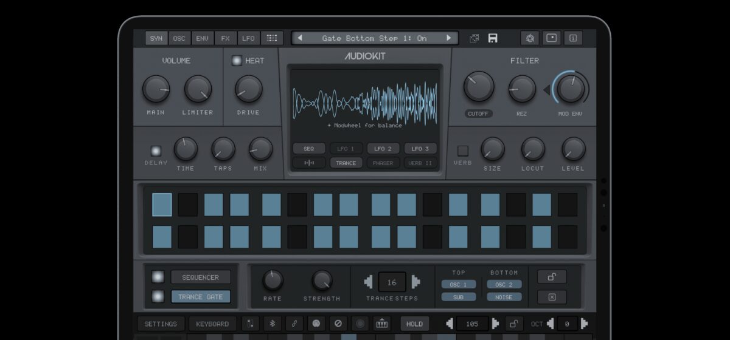Toggle the LED next to TRANCE GATE
Image resolution: width=730 pixels, height=340 pixels.
[x=157, y=296]
